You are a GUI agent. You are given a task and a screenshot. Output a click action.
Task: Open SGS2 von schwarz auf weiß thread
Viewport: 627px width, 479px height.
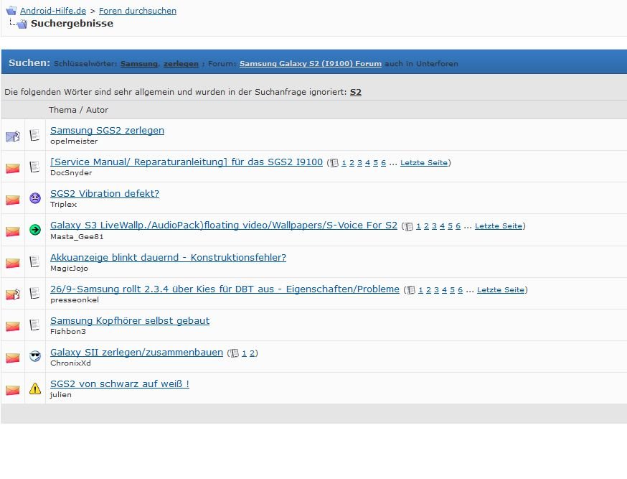click(x=120, y=383)
